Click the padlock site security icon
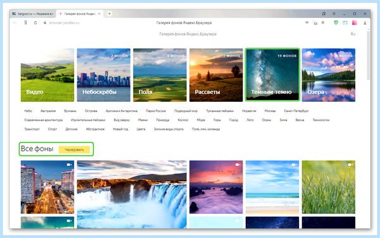The height and width of the screenshot is (238, 380). click(x=44, y=23)
